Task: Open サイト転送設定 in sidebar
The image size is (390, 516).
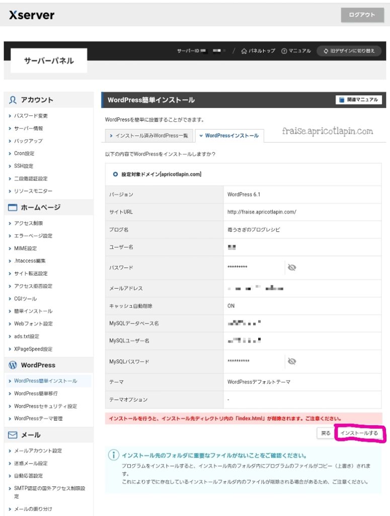Action: click(x=31, y=273)
